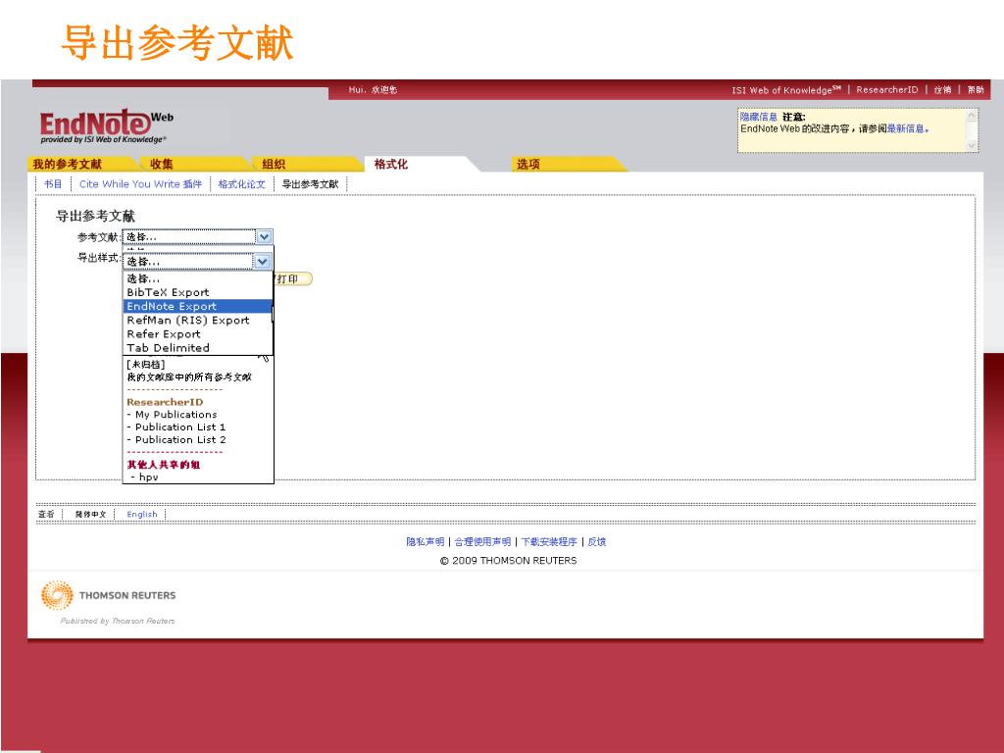This screenshot has height=753, width=1004.
Task: Switch language to 简体中文
Action: click(x=90, y=514)
